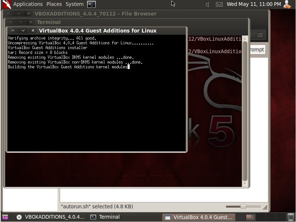Open the Trash icon in bottom panel

coord(291,217)
